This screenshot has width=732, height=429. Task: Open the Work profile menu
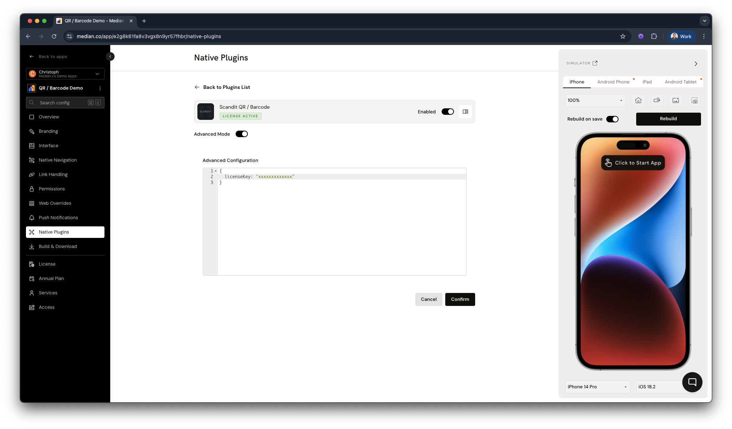point(681,36)
